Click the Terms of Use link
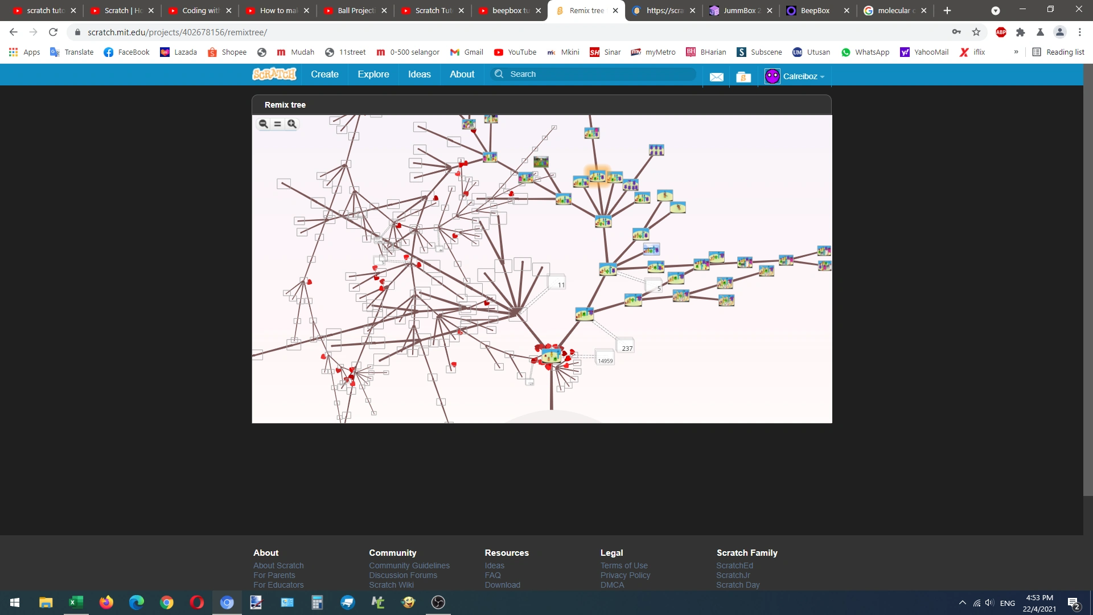The height and width of the screenshot is (615, 1093). (x=623, y=565)
